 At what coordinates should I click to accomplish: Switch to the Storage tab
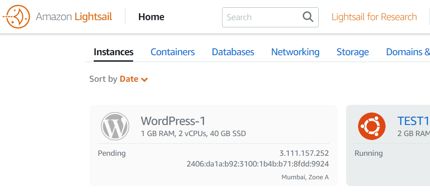coord(353,52)
